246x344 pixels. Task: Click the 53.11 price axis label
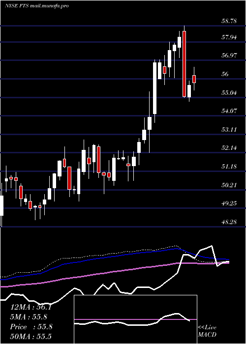229,129
